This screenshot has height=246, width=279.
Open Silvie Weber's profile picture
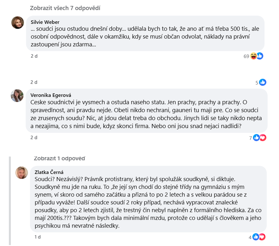tap(18, 22)
